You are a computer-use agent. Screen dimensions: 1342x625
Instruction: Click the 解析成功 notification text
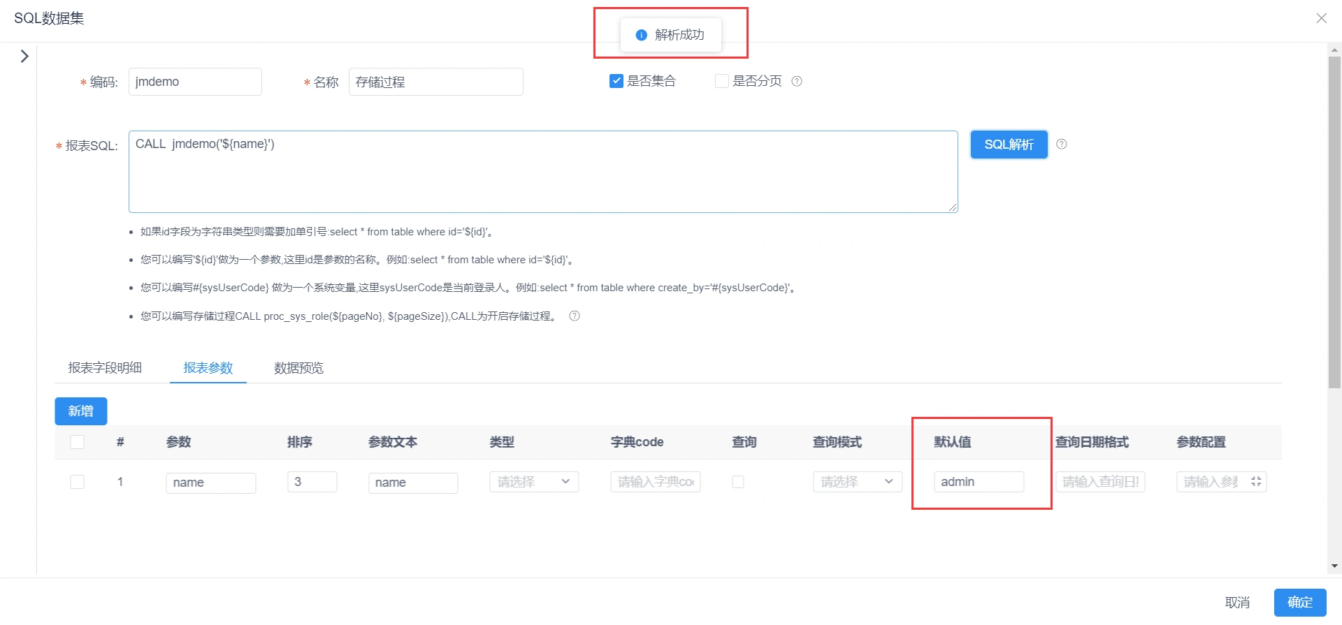679,35
